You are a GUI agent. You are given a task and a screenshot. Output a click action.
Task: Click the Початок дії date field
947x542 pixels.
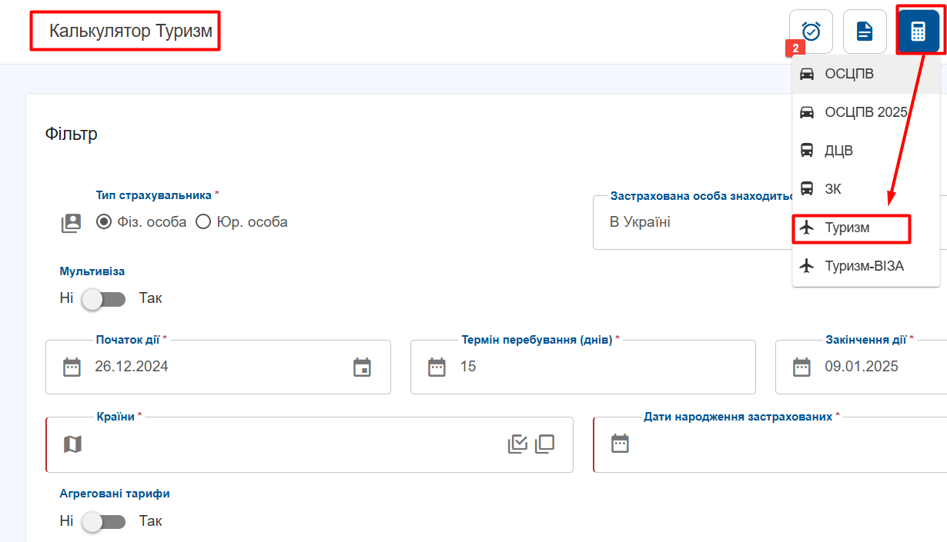[218, 367]
